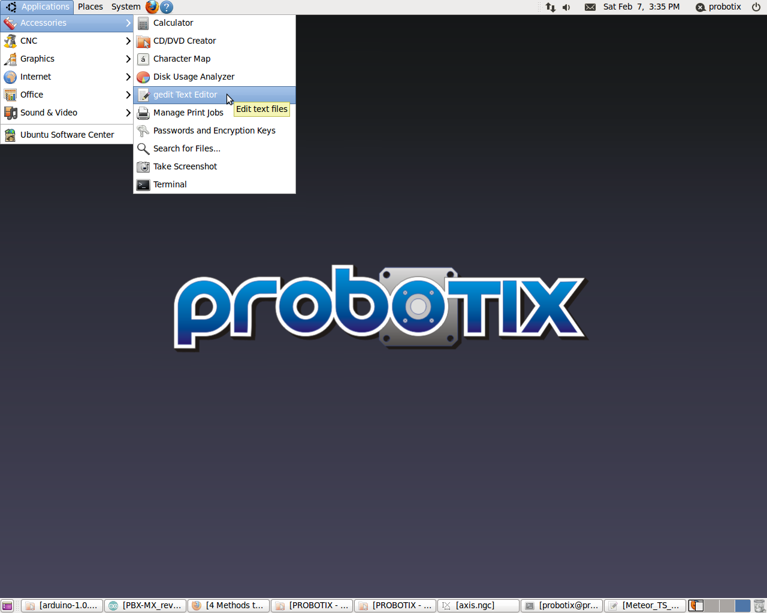Open the Help question mark icon
This screenshot has width=767, height=613.
tap(167, 7)
